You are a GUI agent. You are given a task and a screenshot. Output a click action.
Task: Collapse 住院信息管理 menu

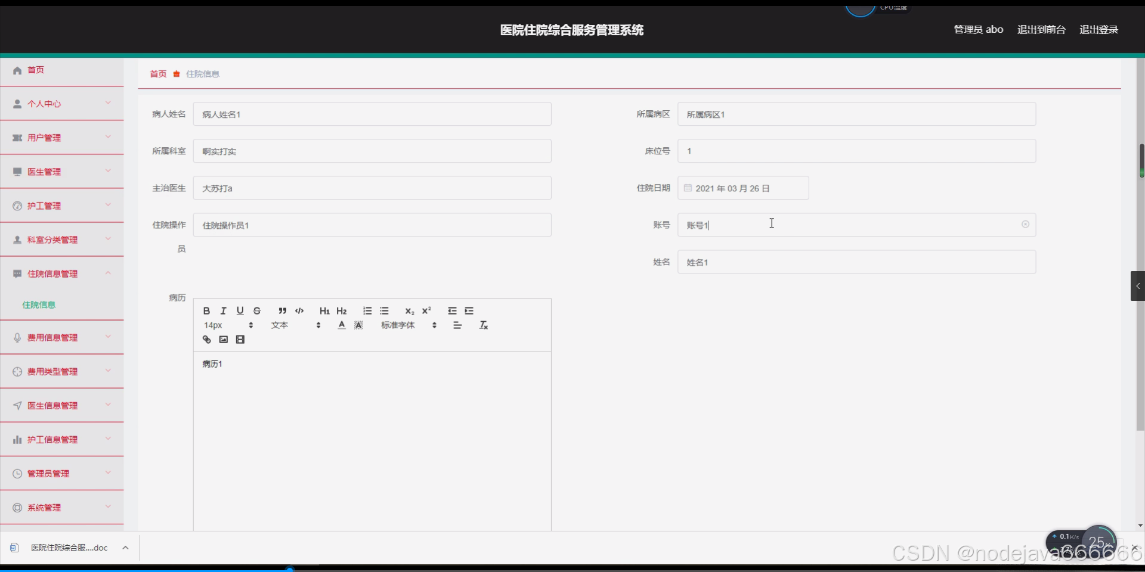(x=62, y=273)
